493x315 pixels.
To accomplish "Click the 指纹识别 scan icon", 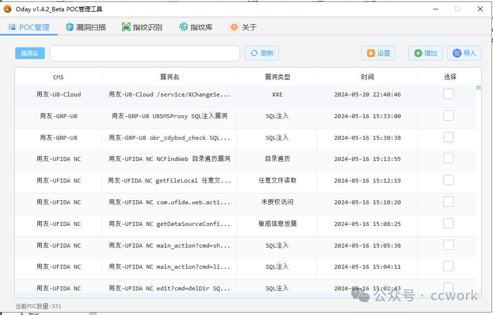I will pyautogui.click(x=126, y=27).
